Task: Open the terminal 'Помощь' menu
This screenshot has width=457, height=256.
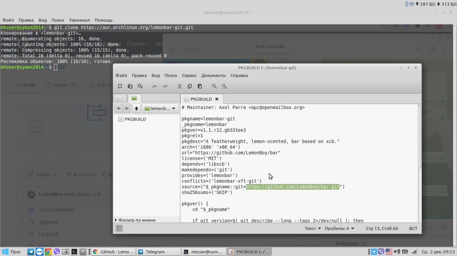Action: point(104,20)
